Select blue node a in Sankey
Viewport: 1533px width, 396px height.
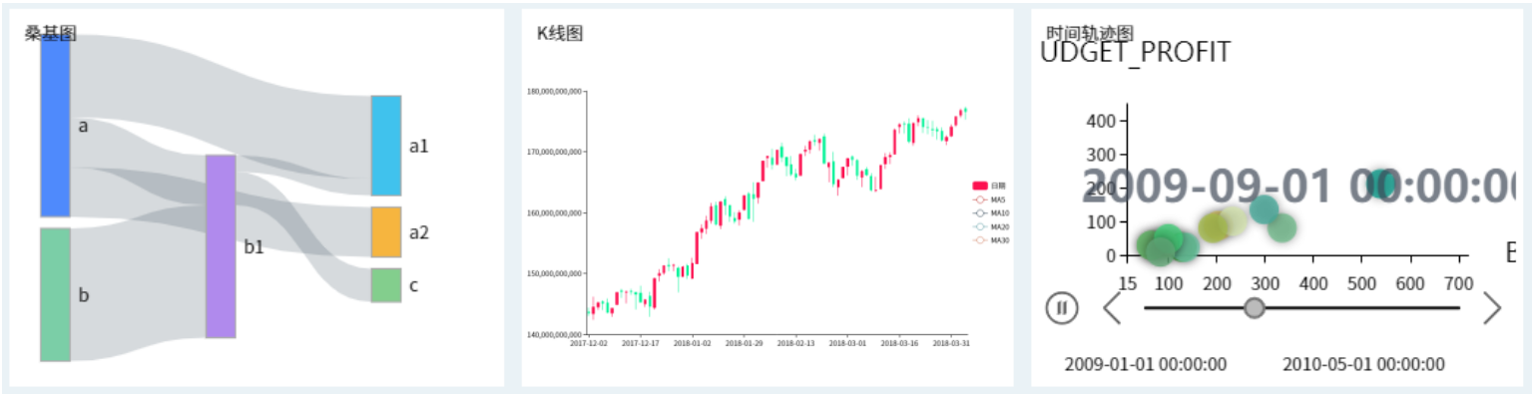(55, 125)
